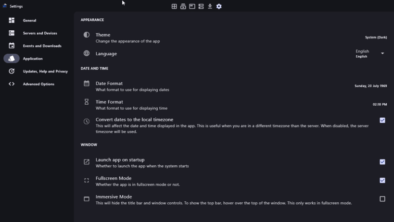Open the grid layout view icon
394x222 pixels.
point(174,6)
